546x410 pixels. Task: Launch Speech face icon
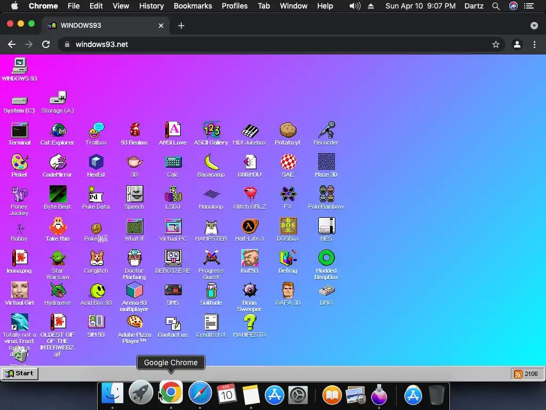(134, 195)
